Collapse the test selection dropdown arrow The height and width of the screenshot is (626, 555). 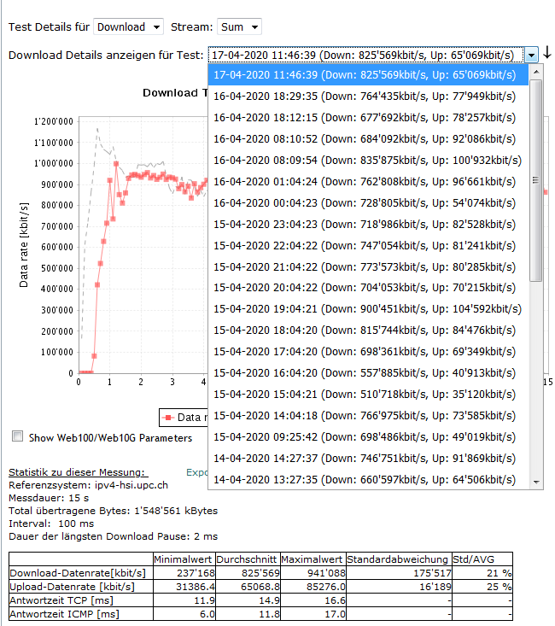[x=532, y=55]
